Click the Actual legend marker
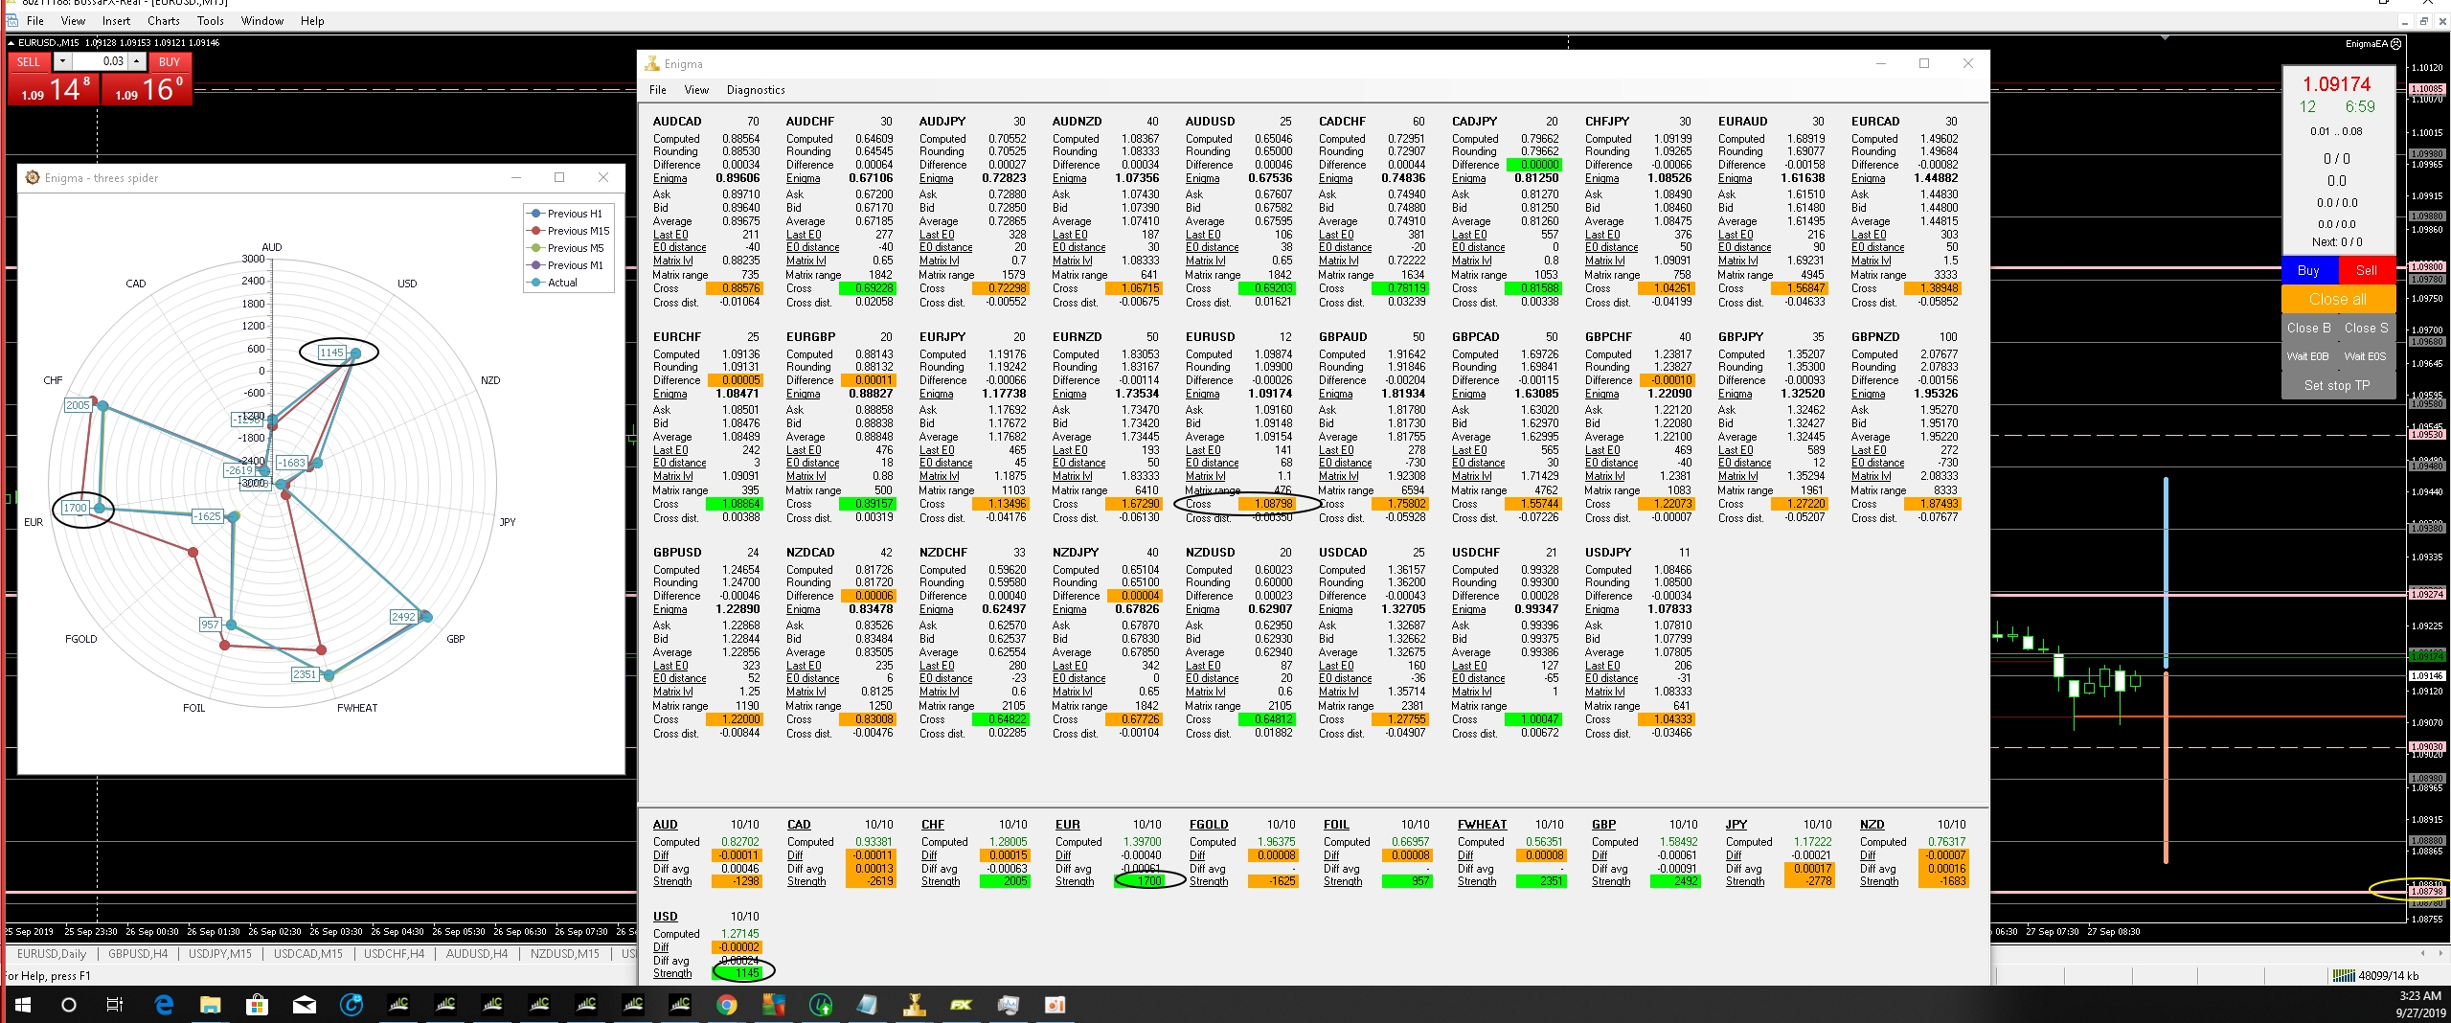The image size is (2451, 1023). point(535,283)
